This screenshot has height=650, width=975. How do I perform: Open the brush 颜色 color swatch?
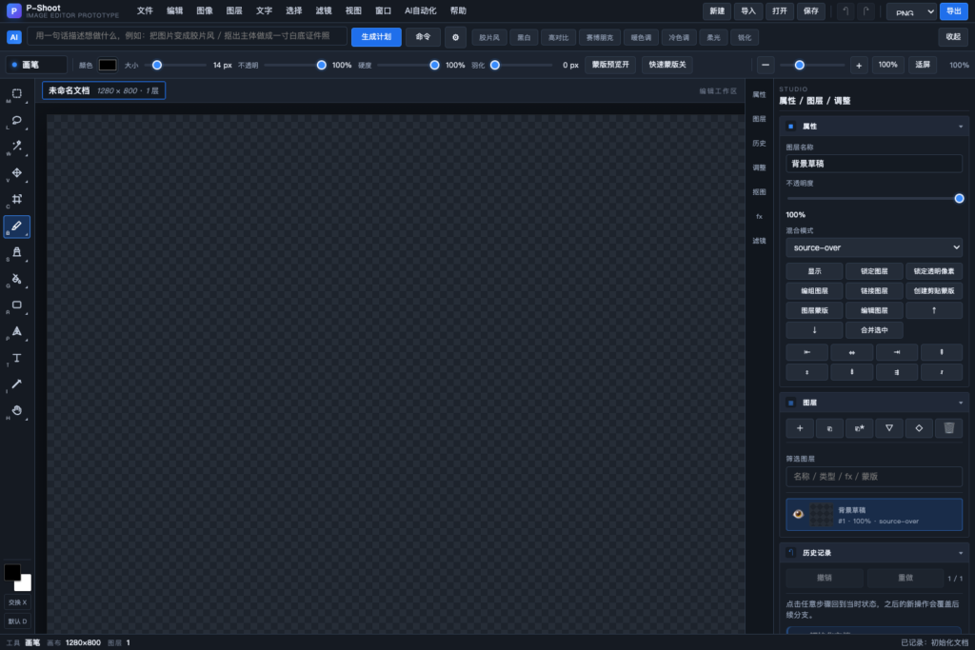point(108,65)
